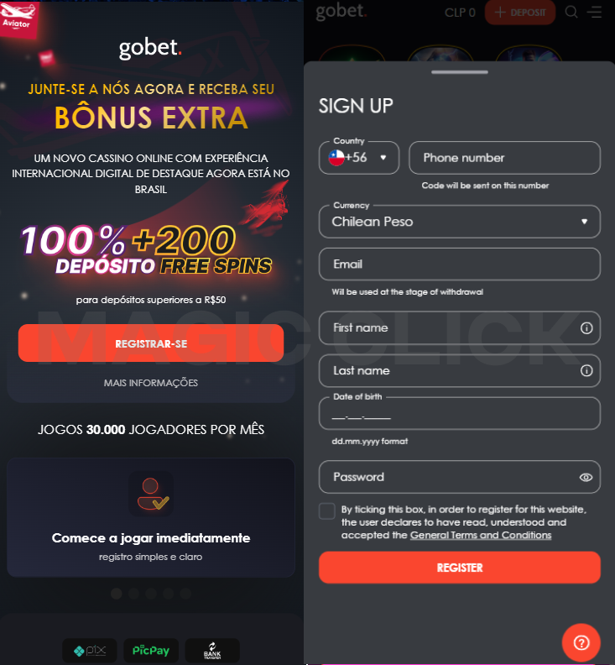Viewport: 615px width, 665px height.
Task: Open the hamburger menu icon
Action: pos(594,12)
